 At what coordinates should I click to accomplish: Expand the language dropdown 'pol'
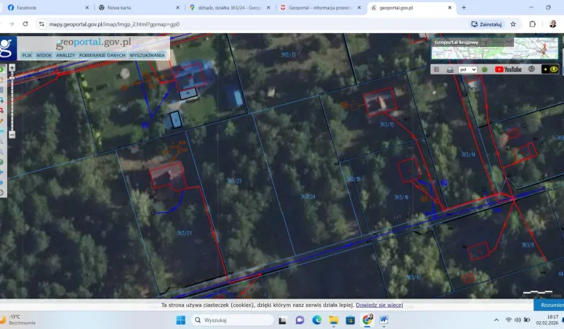coord(468,69)
